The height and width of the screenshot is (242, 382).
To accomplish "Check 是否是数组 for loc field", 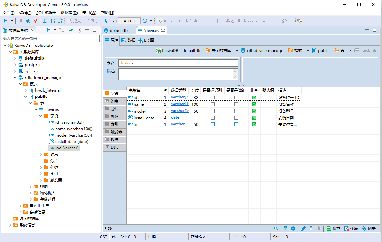I will click(236, 124).
